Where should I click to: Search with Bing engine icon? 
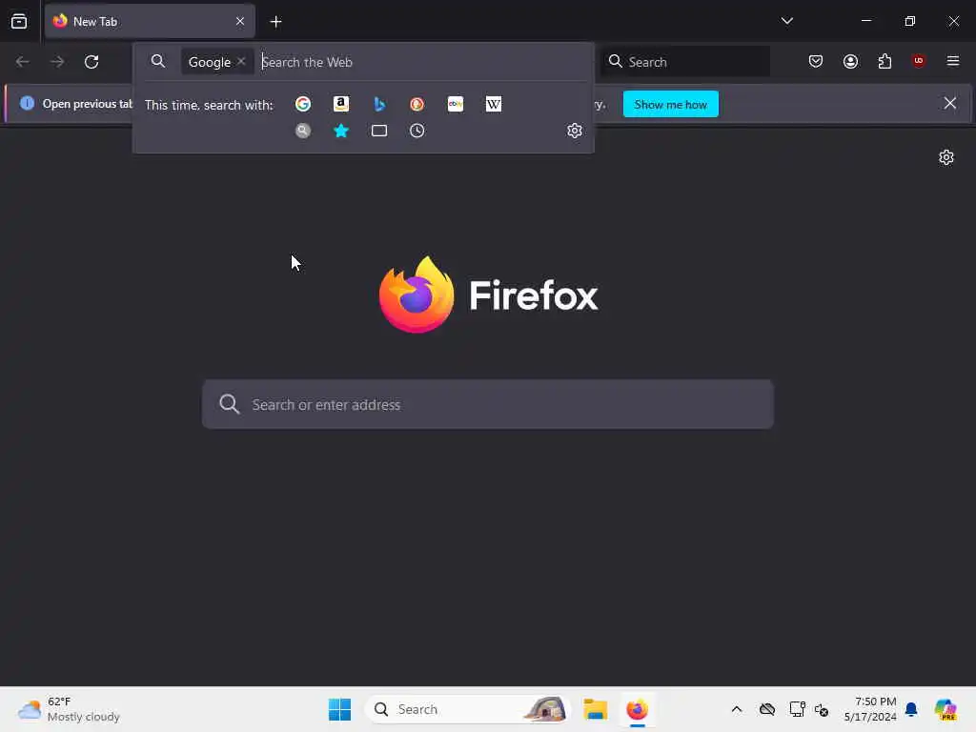click(379, 104)
